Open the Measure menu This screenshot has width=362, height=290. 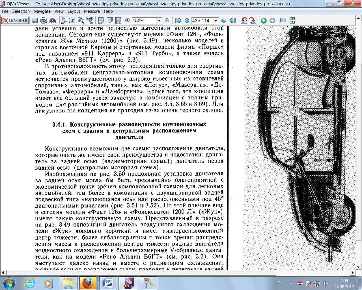tap(92, 11)
